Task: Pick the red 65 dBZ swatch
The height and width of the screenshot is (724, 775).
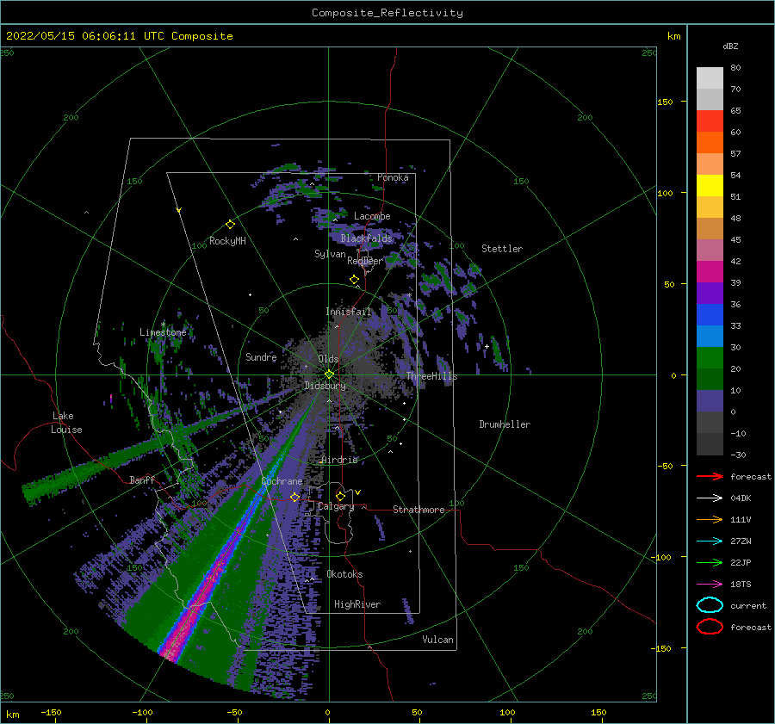Action: coord(710,121)
